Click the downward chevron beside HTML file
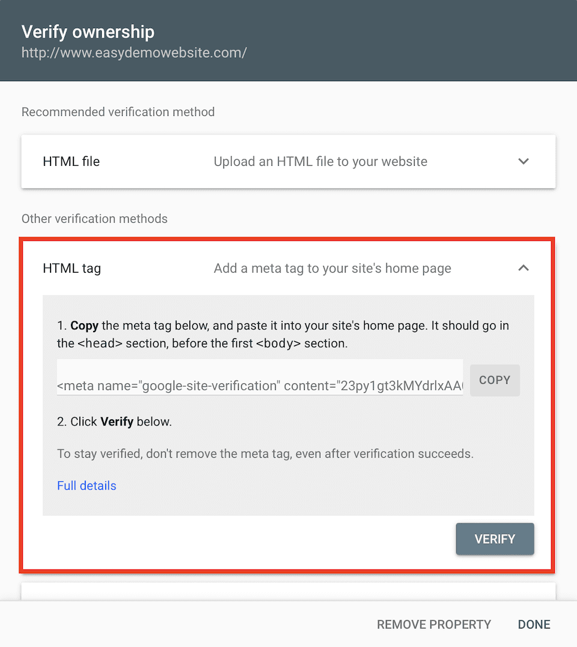The height and width of the screenshot is (647, 577). pos(524,162)
